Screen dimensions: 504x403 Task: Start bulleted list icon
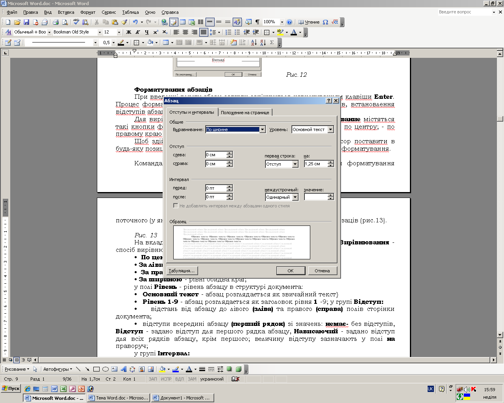click(x=237, y=32)
